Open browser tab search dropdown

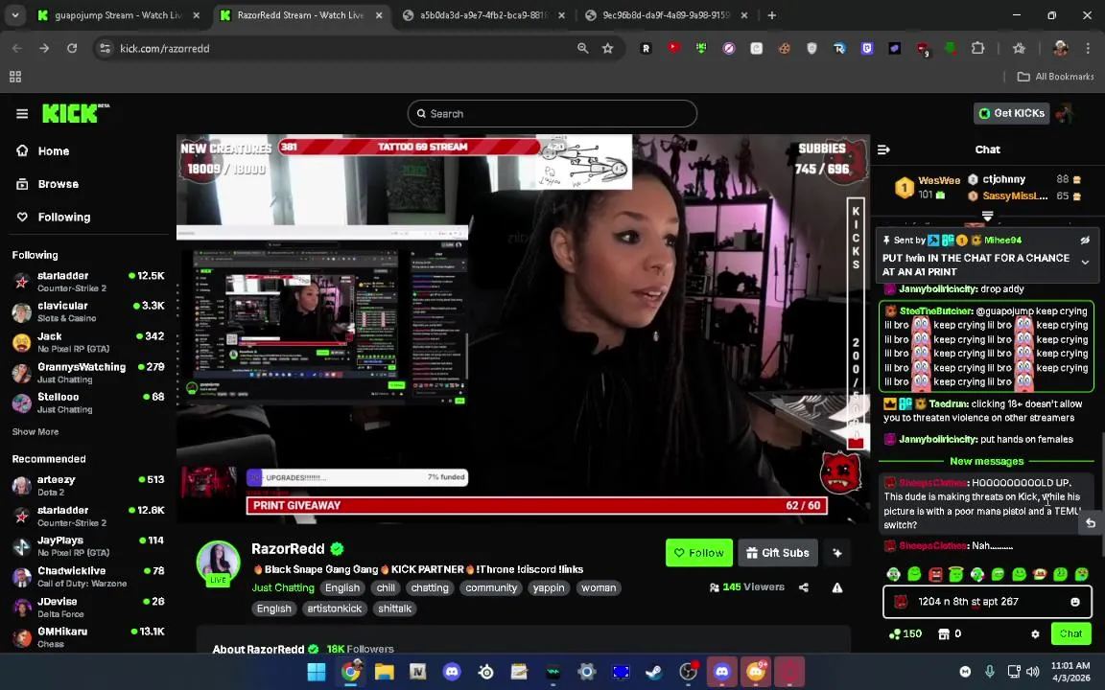tap(14, 14)
